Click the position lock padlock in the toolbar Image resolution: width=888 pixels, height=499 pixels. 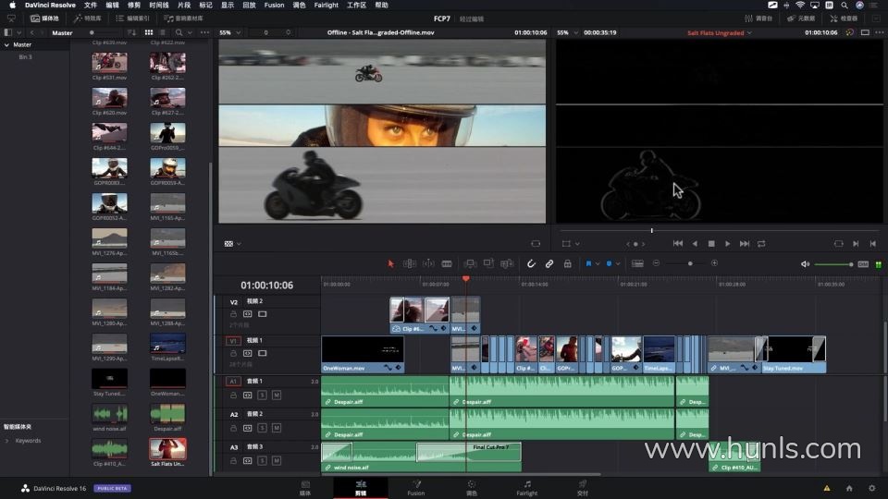click(x=567, y=263)
